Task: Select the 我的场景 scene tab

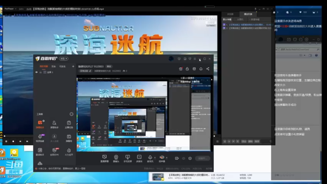Action: [44, 66]
